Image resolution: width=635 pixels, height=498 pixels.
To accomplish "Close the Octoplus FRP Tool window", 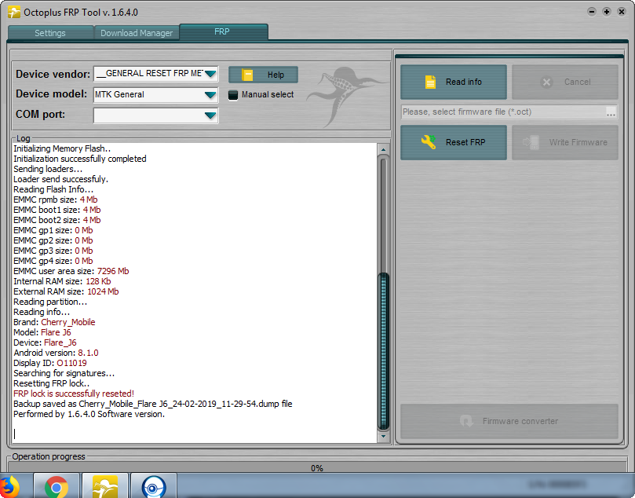I will (622, 12).
